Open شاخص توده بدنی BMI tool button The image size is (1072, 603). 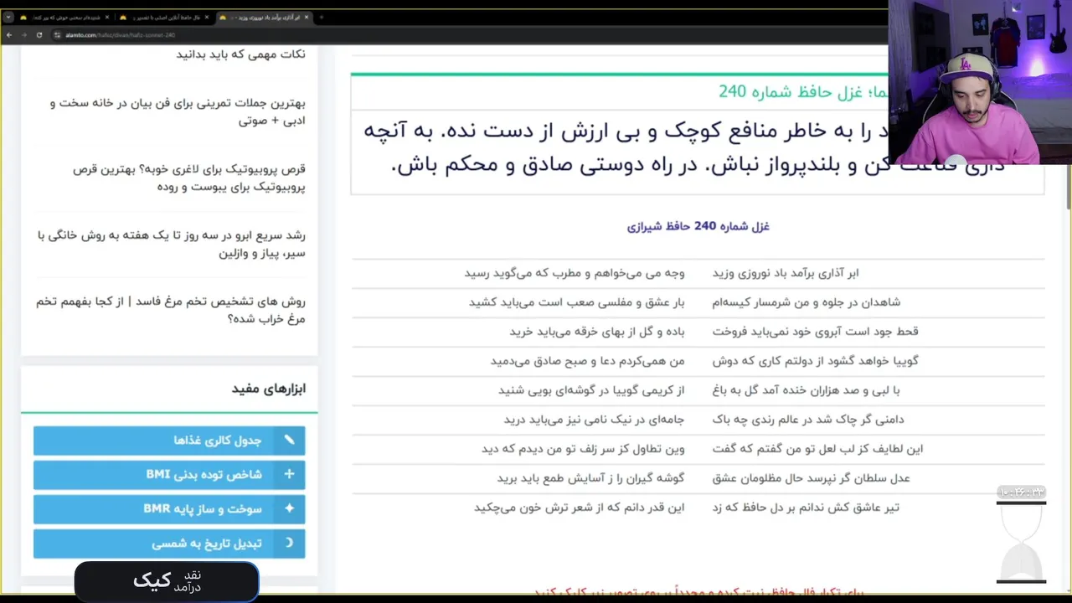click(169, 475)
